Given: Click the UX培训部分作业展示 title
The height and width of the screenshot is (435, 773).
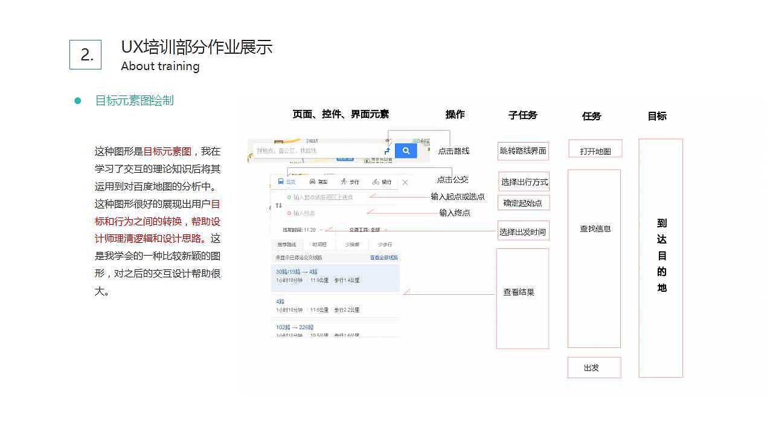Looking at the screenshot, I should (x=197, y=47).
